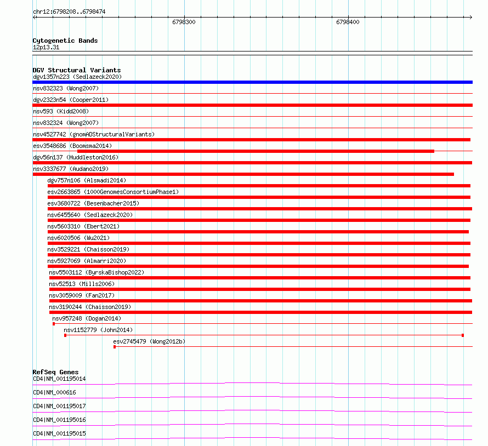
Task: Open esv2663865 (1000GenomesConsortiumPhase1) variant
Action: 113,192
